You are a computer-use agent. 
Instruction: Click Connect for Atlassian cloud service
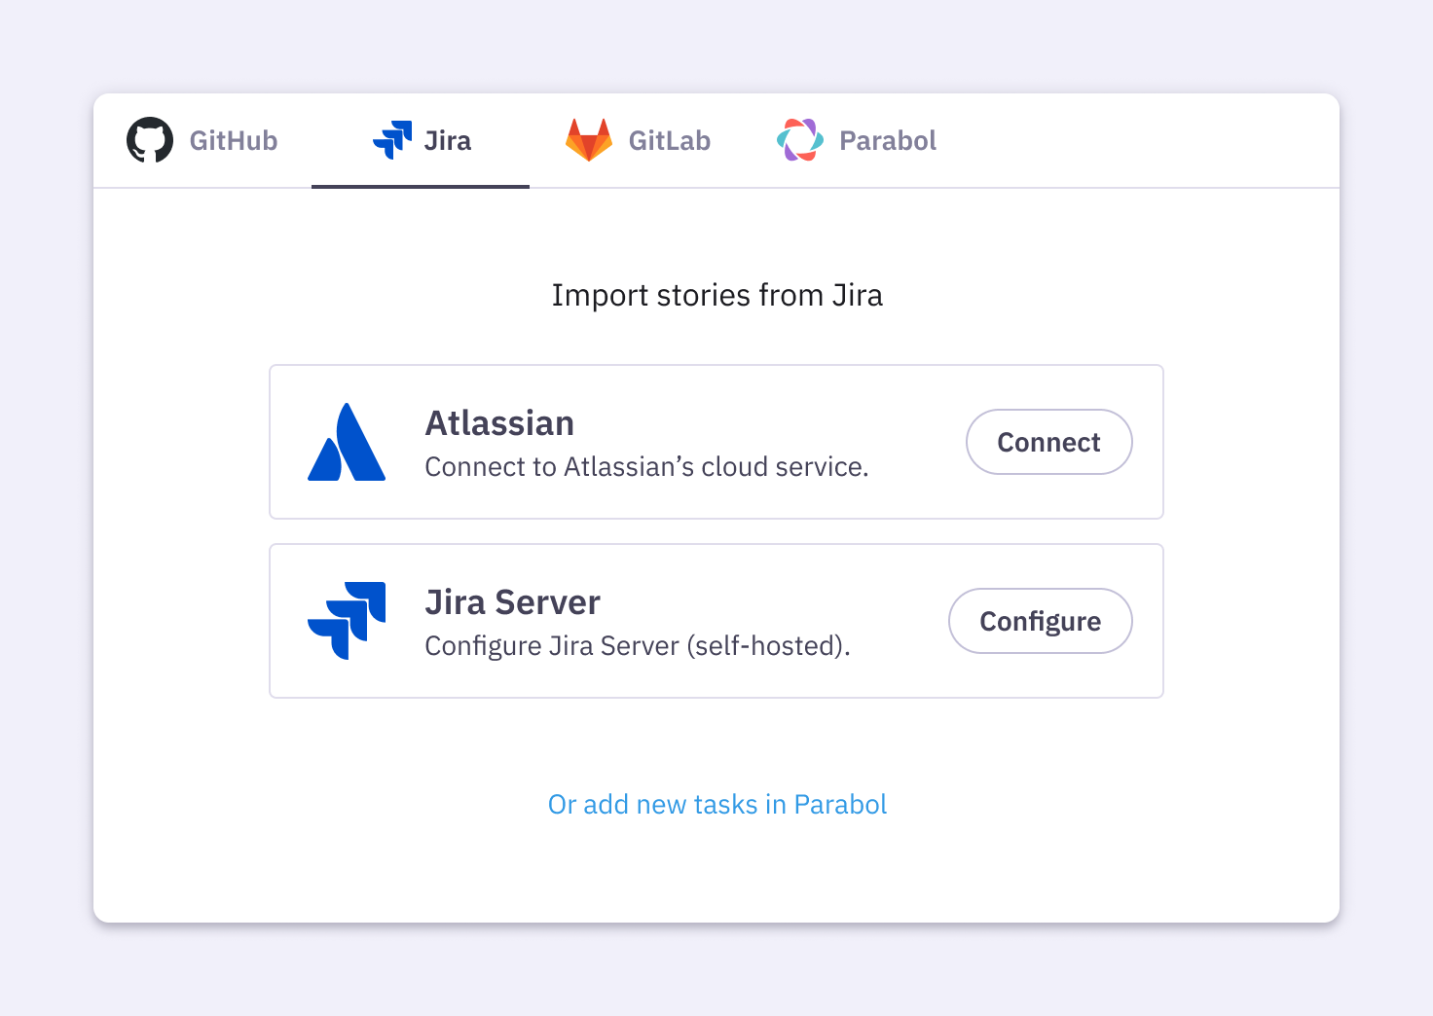coord(1048,442)
